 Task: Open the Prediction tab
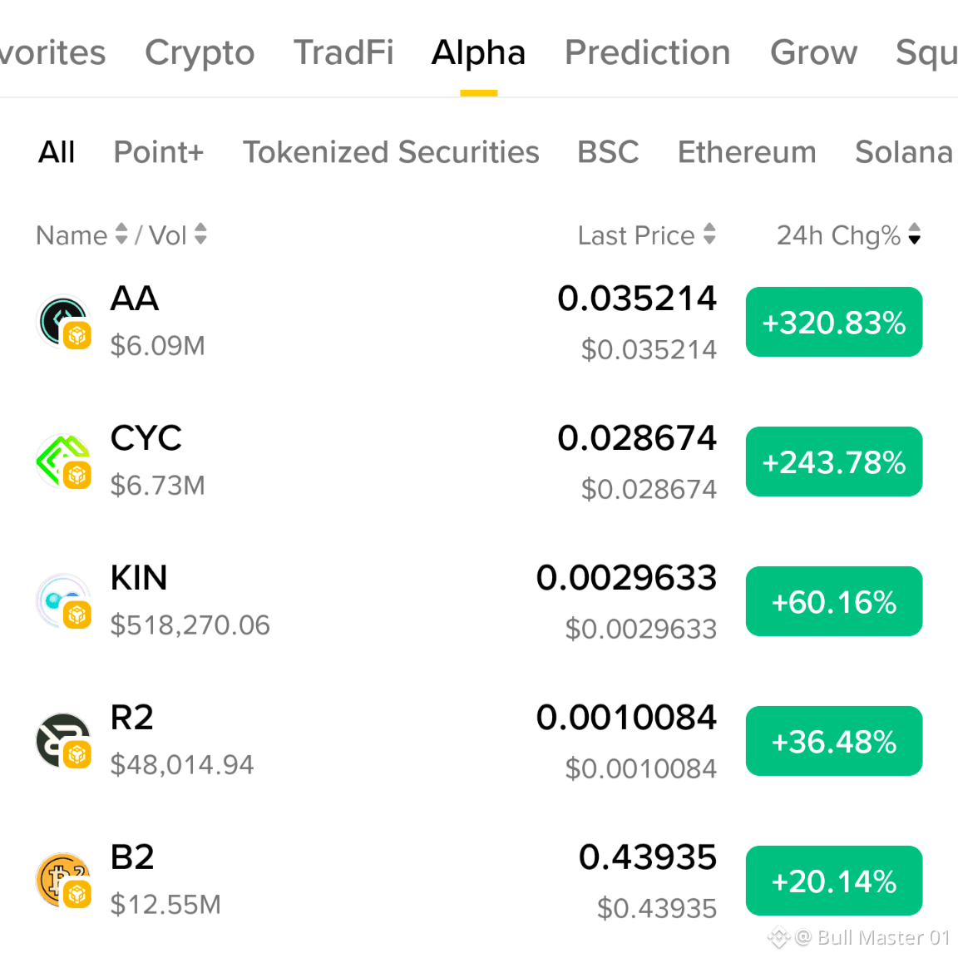pyautogui.click(x=648, y=52)
